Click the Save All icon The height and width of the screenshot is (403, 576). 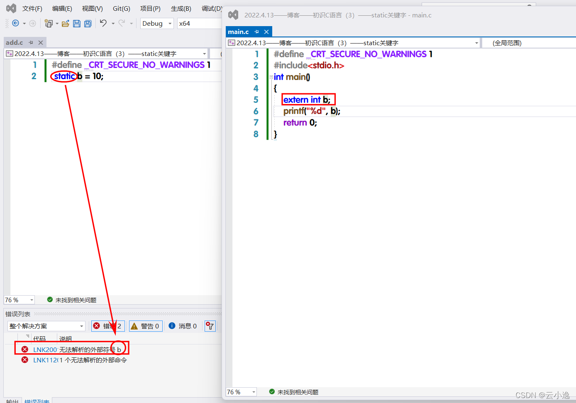point(88,24)
